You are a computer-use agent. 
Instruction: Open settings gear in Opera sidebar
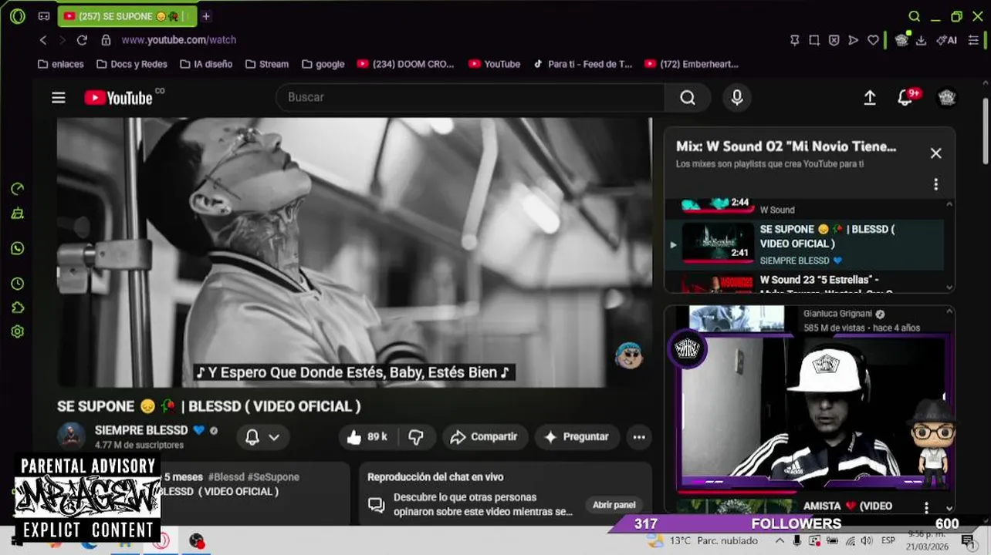[17, 331]
